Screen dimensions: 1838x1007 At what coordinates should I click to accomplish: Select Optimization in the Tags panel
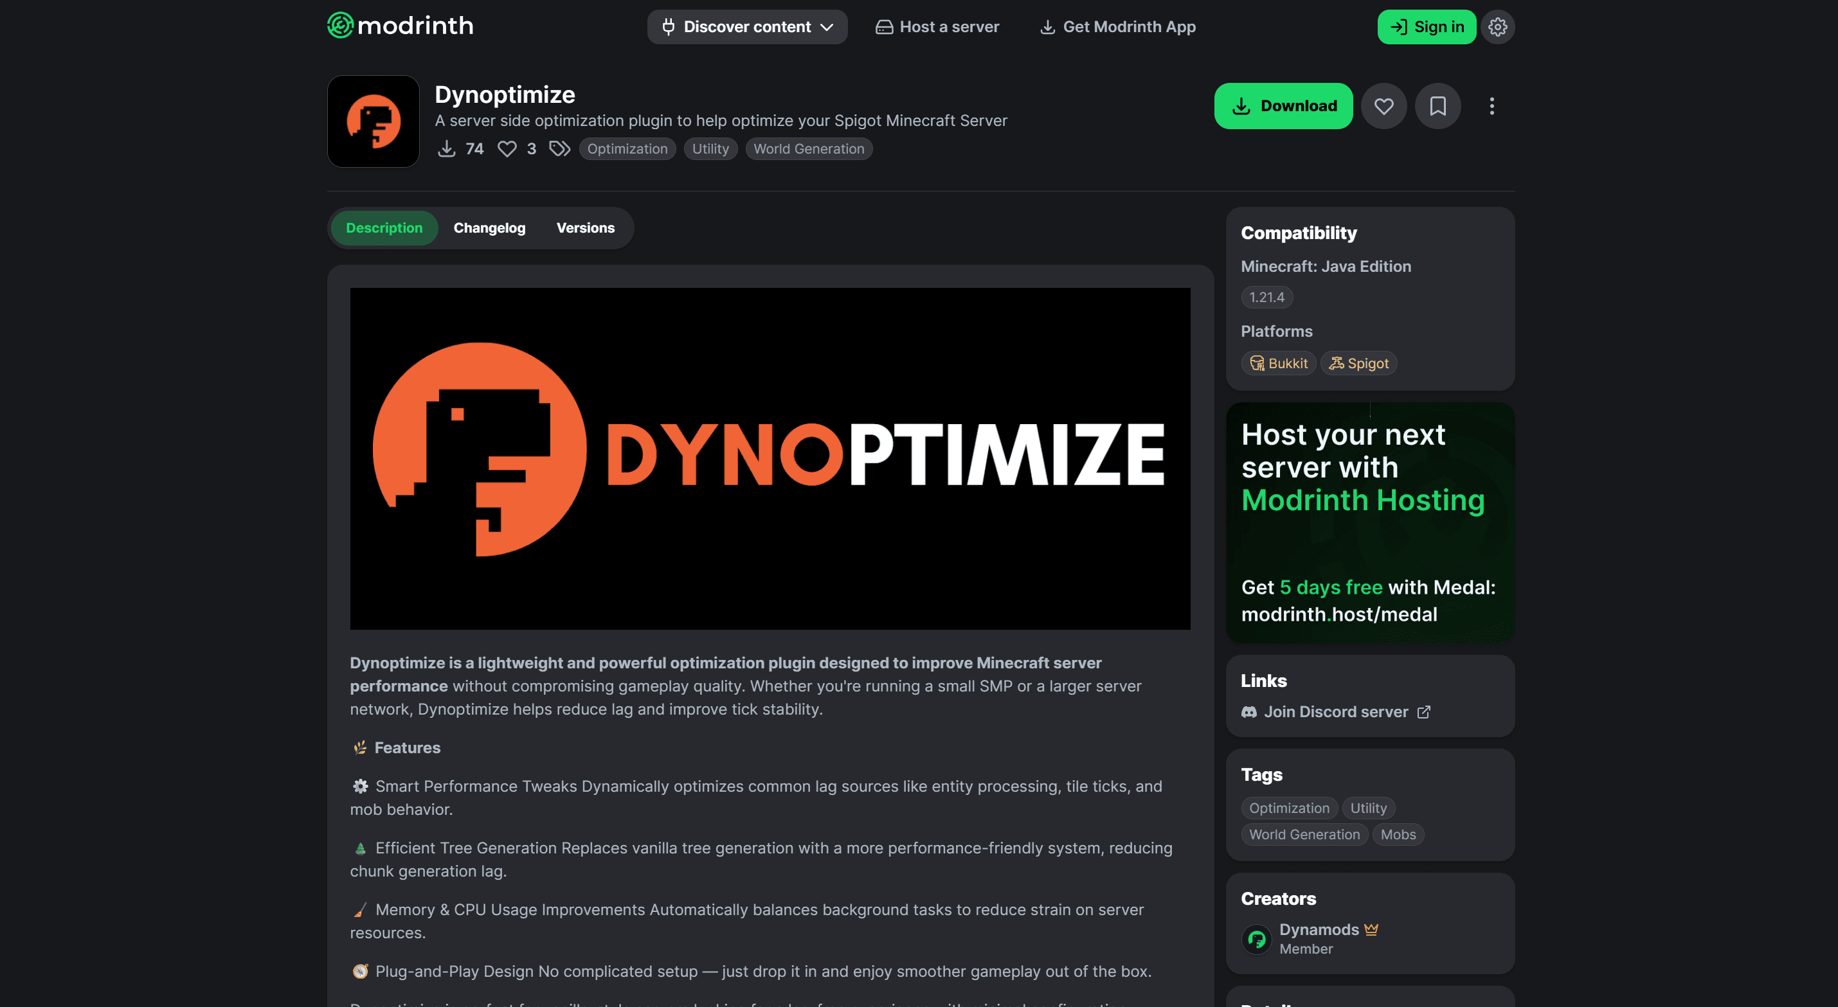[x=1288, y=807]
